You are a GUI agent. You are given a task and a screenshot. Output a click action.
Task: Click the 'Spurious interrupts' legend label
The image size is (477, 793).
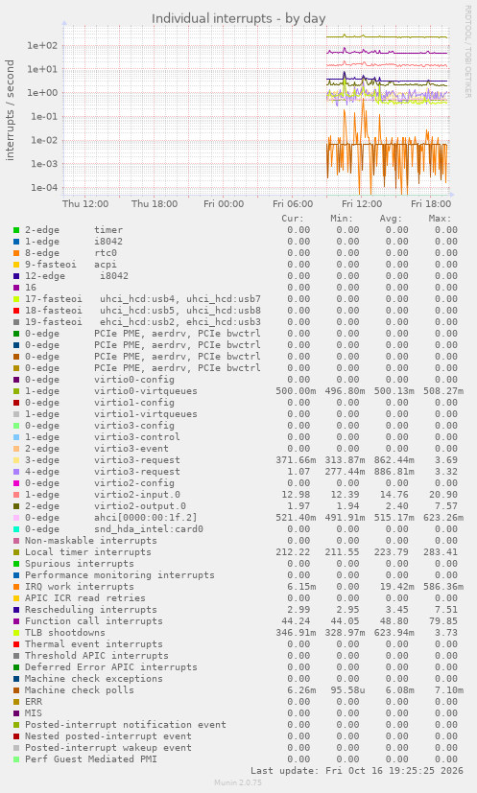(80, 564)
